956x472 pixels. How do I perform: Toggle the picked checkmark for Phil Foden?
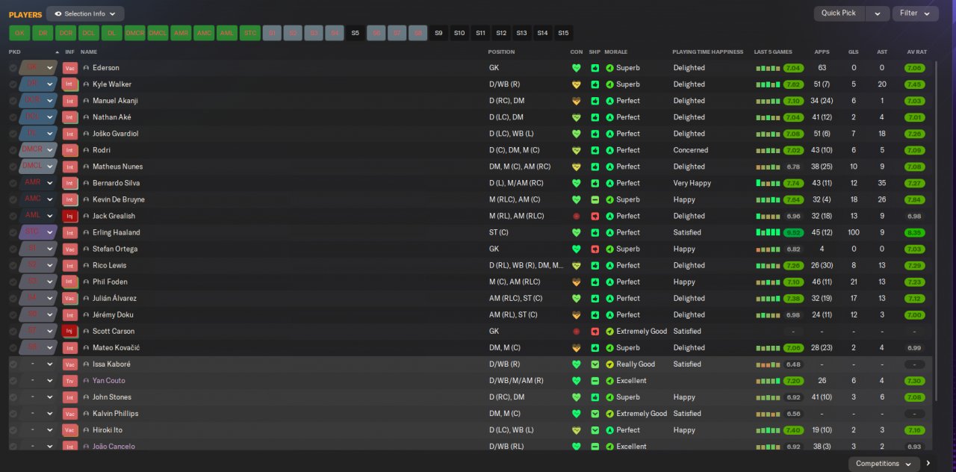(x=13, y=282)
